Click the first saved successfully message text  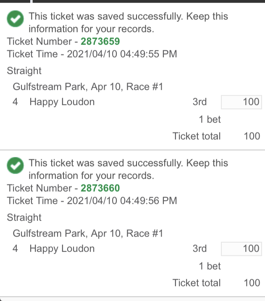[128, 23]
